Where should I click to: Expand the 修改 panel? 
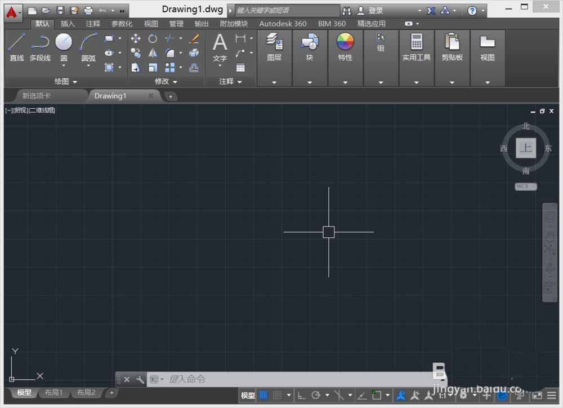(166, 82)
